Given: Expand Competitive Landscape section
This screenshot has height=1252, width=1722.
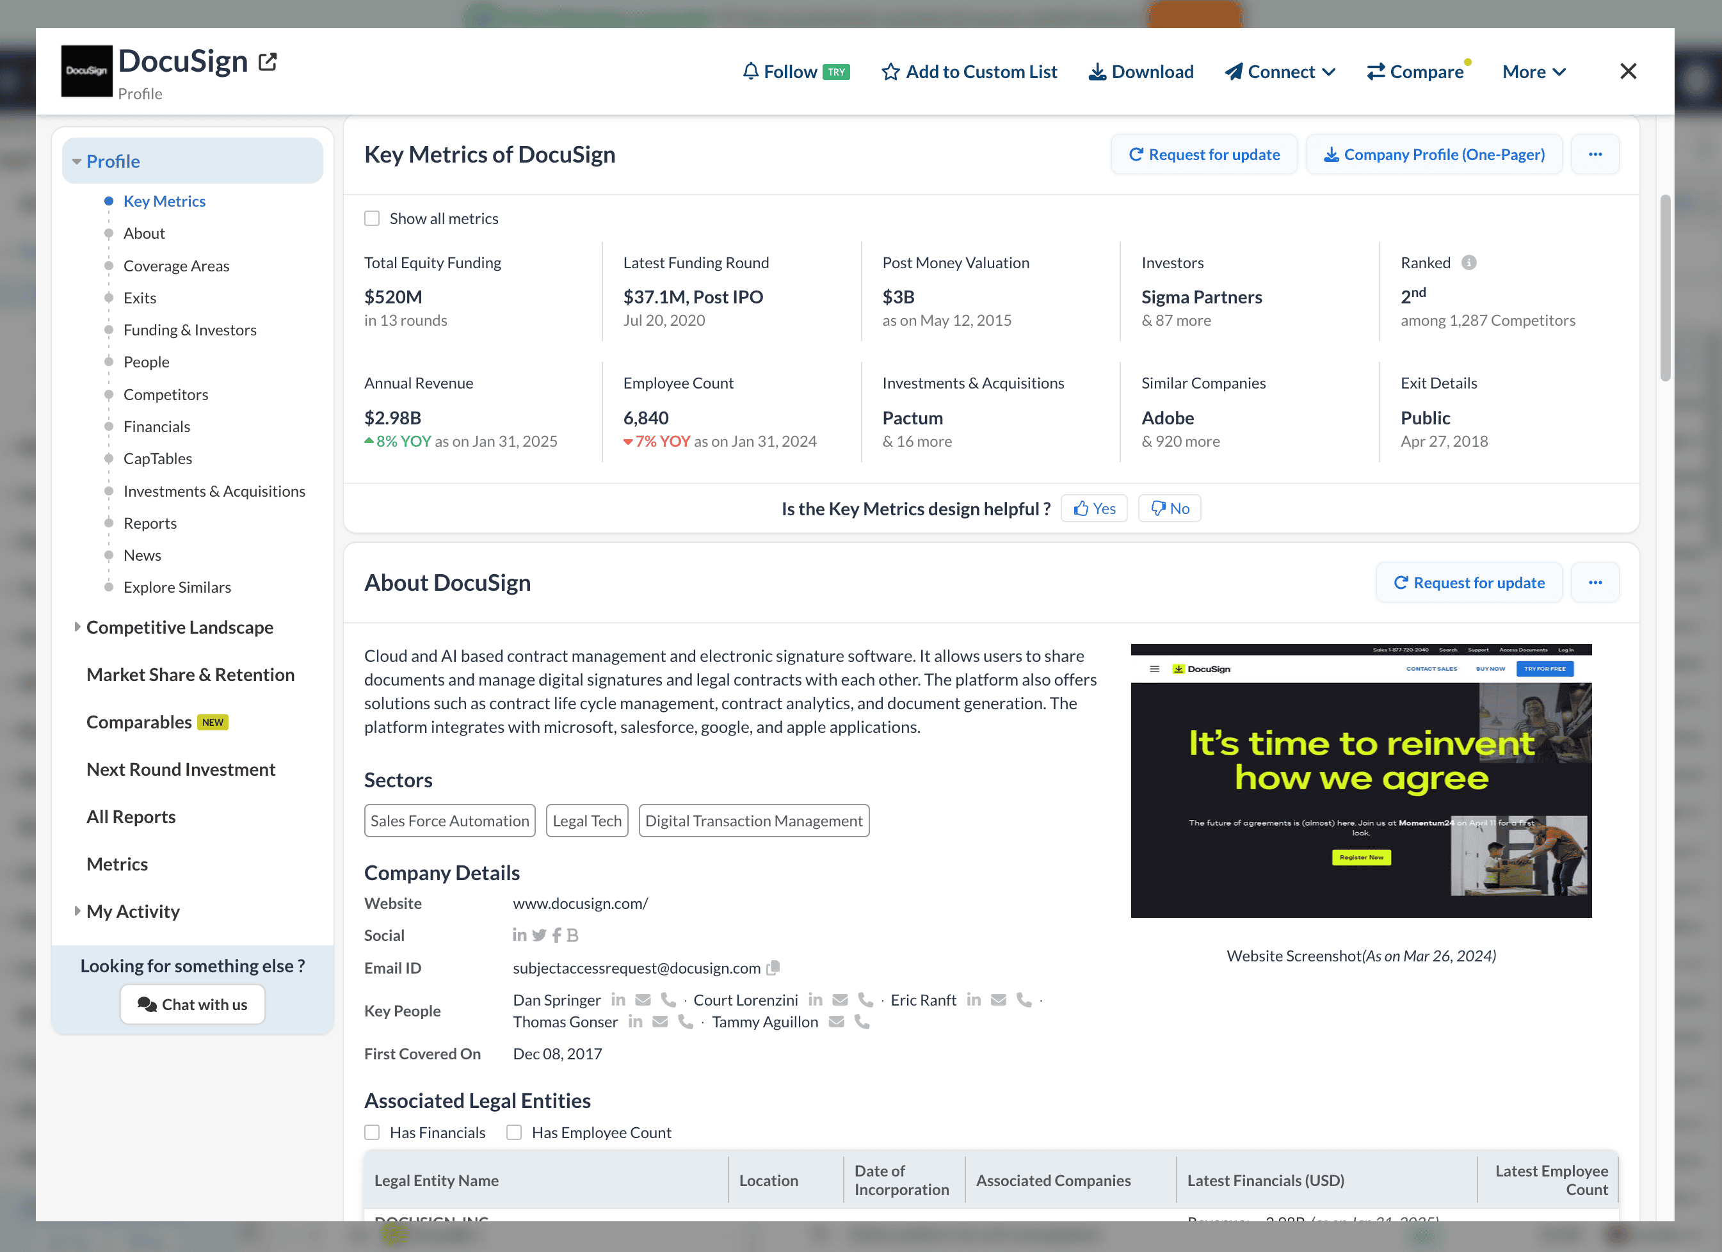Looking at the screenshot, I should pyautogui.click(x=179, y=627).
